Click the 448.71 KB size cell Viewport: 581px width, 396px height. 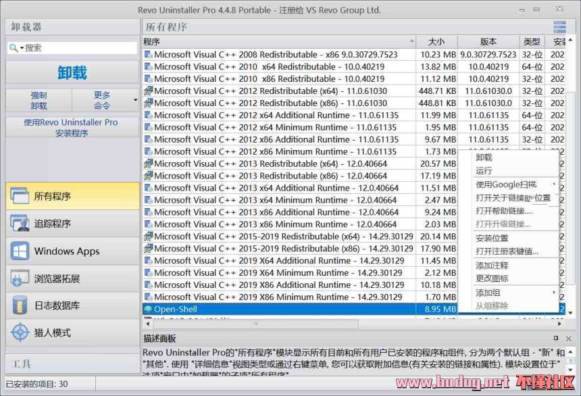(437, 91)
